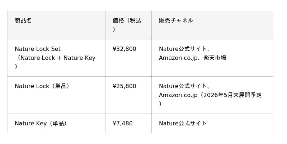Click Nature公式サイト in the ¥25,800 row
The width and height of the screenshot is (287, 144).
pos(183,86)
